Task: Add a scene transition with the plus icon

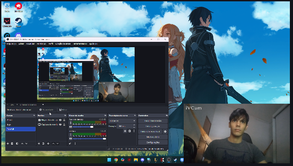Action: pyautogui.click(x=125, y=131)
